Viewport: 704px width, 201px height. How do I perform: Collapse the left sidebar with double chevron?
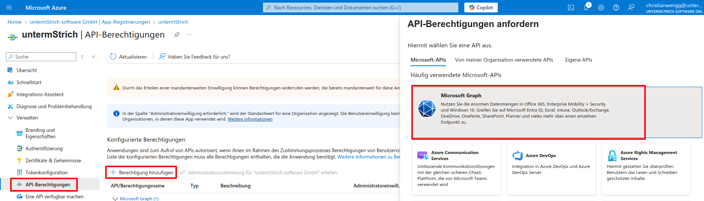(94, 57)
